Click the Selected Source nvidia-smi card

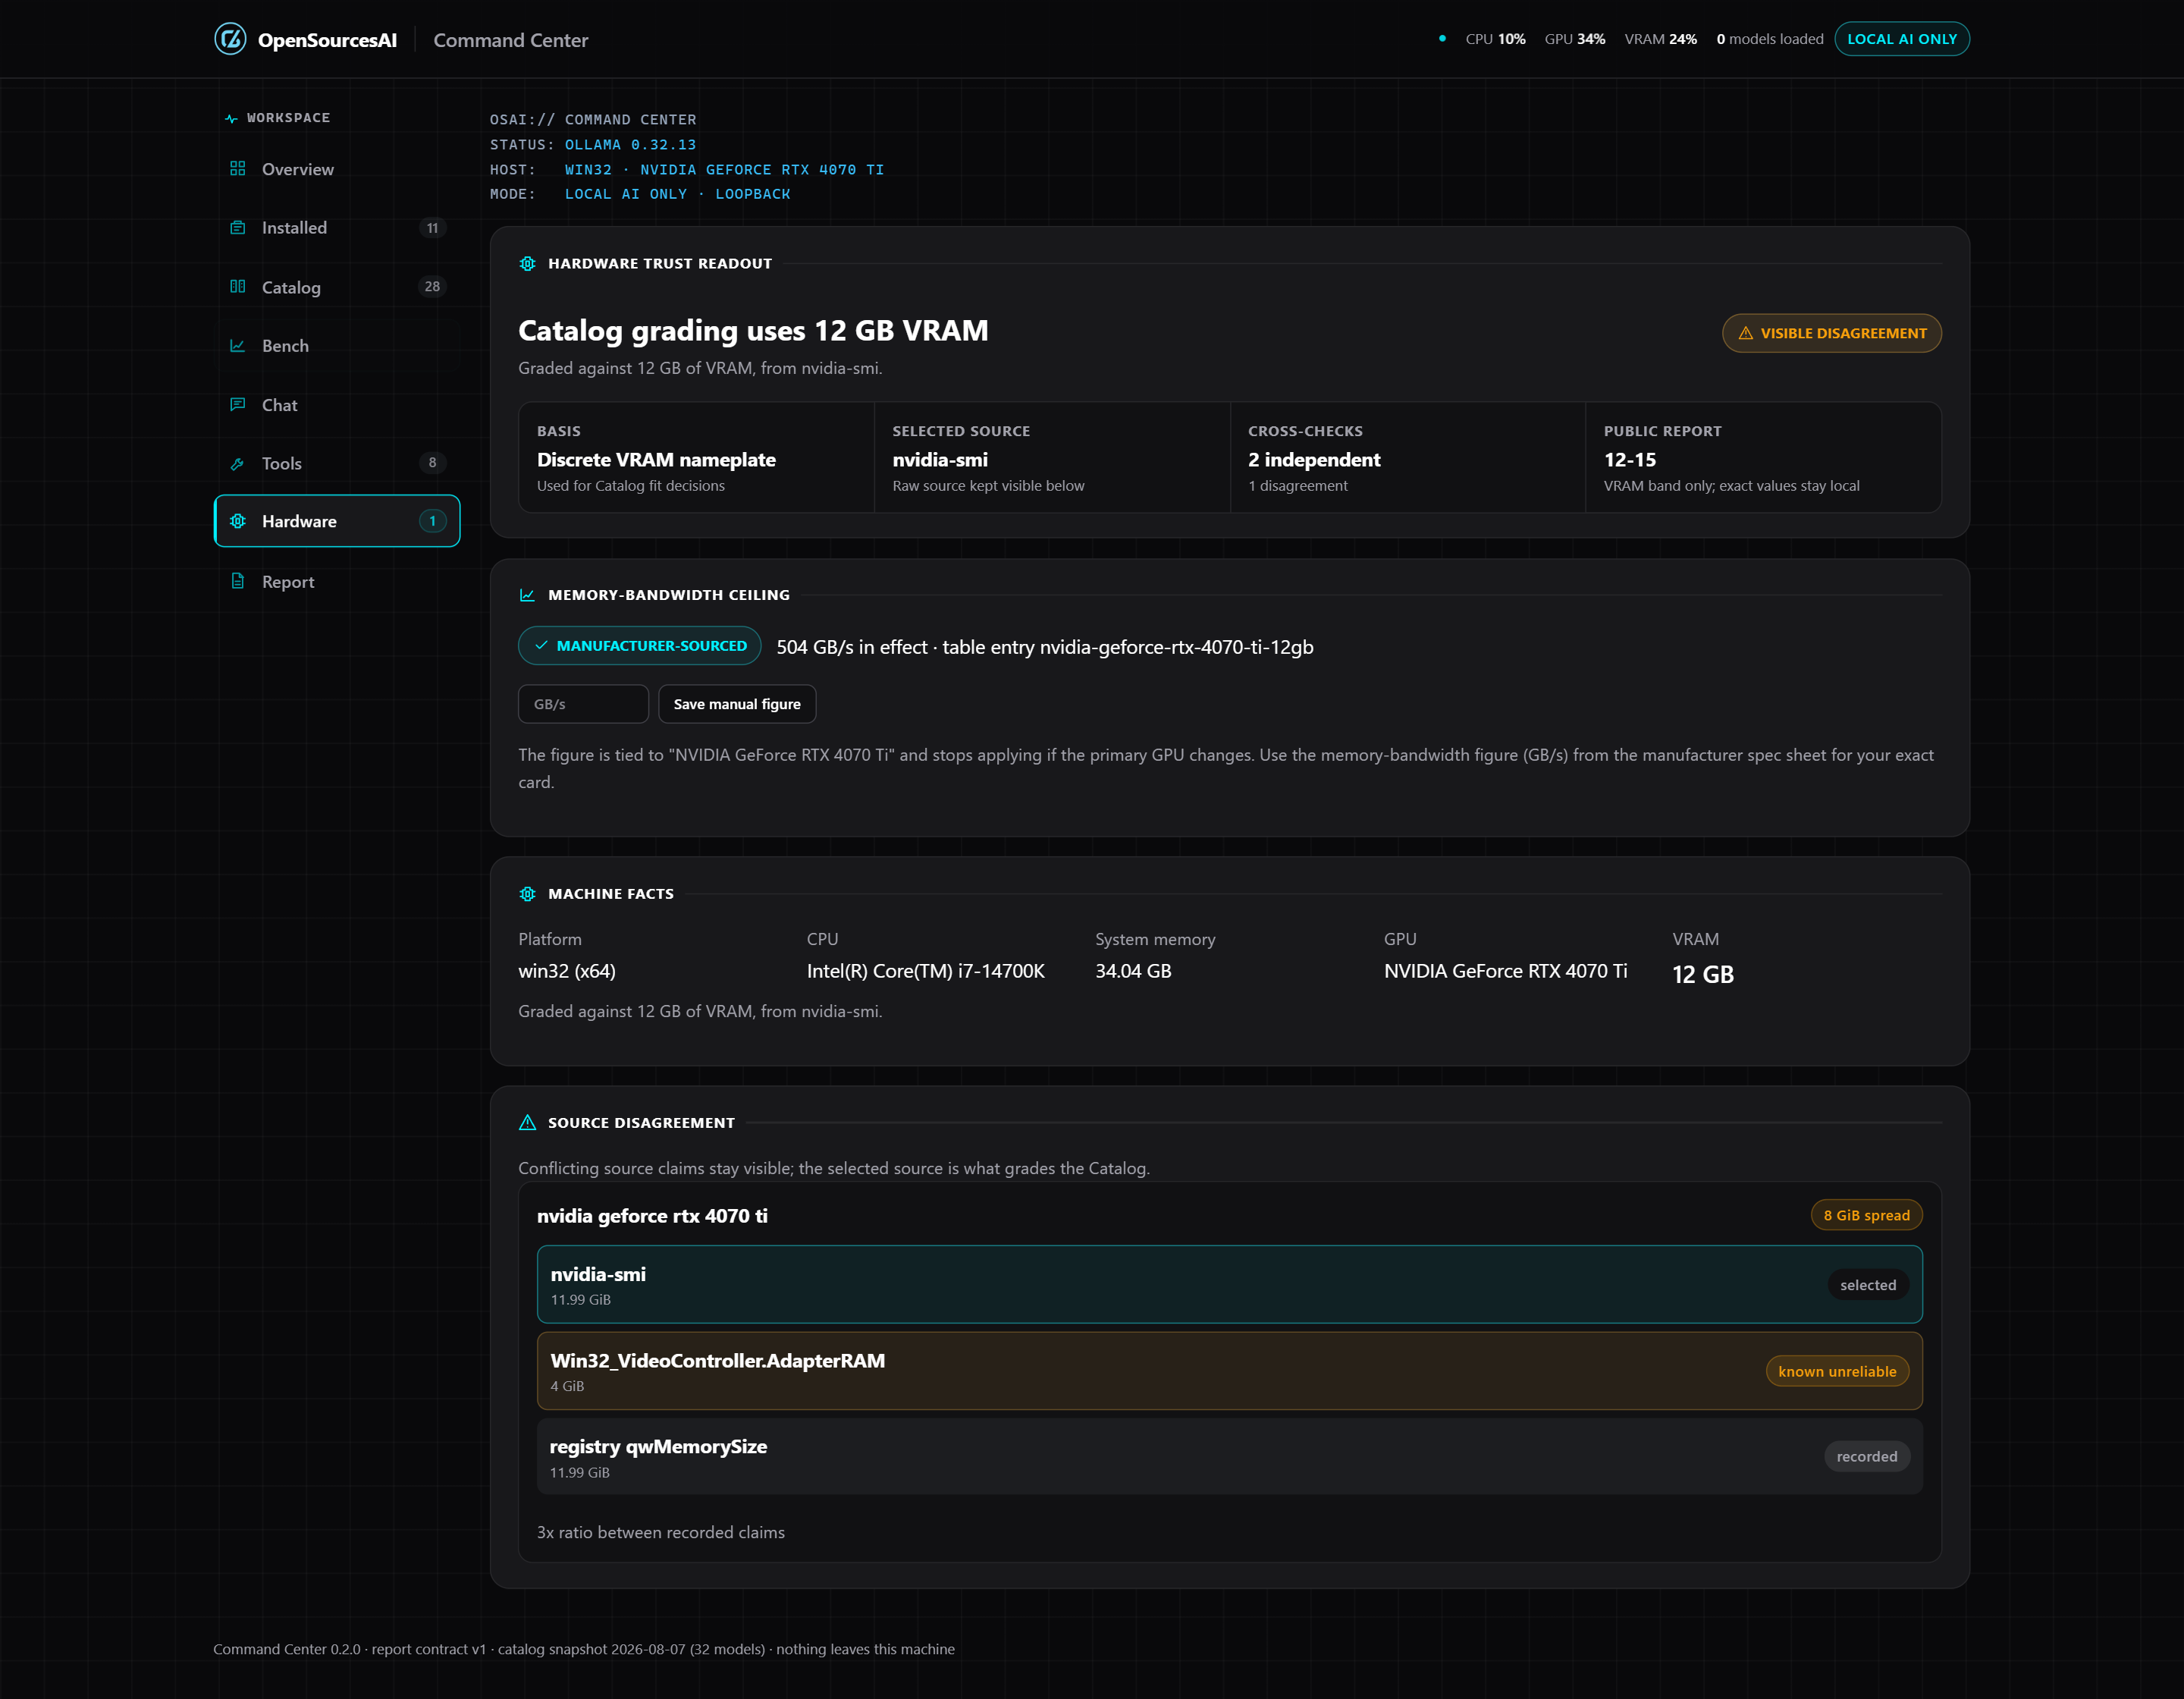pos(1052,458)
